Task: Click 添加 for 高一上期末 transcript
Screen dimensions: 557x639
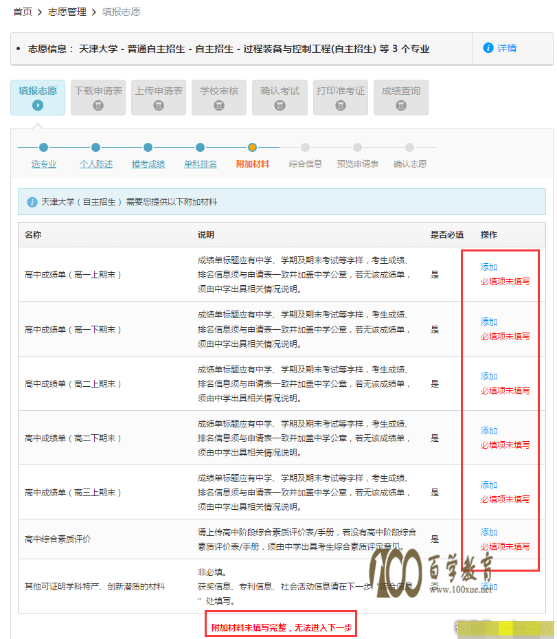Action: 489,267
